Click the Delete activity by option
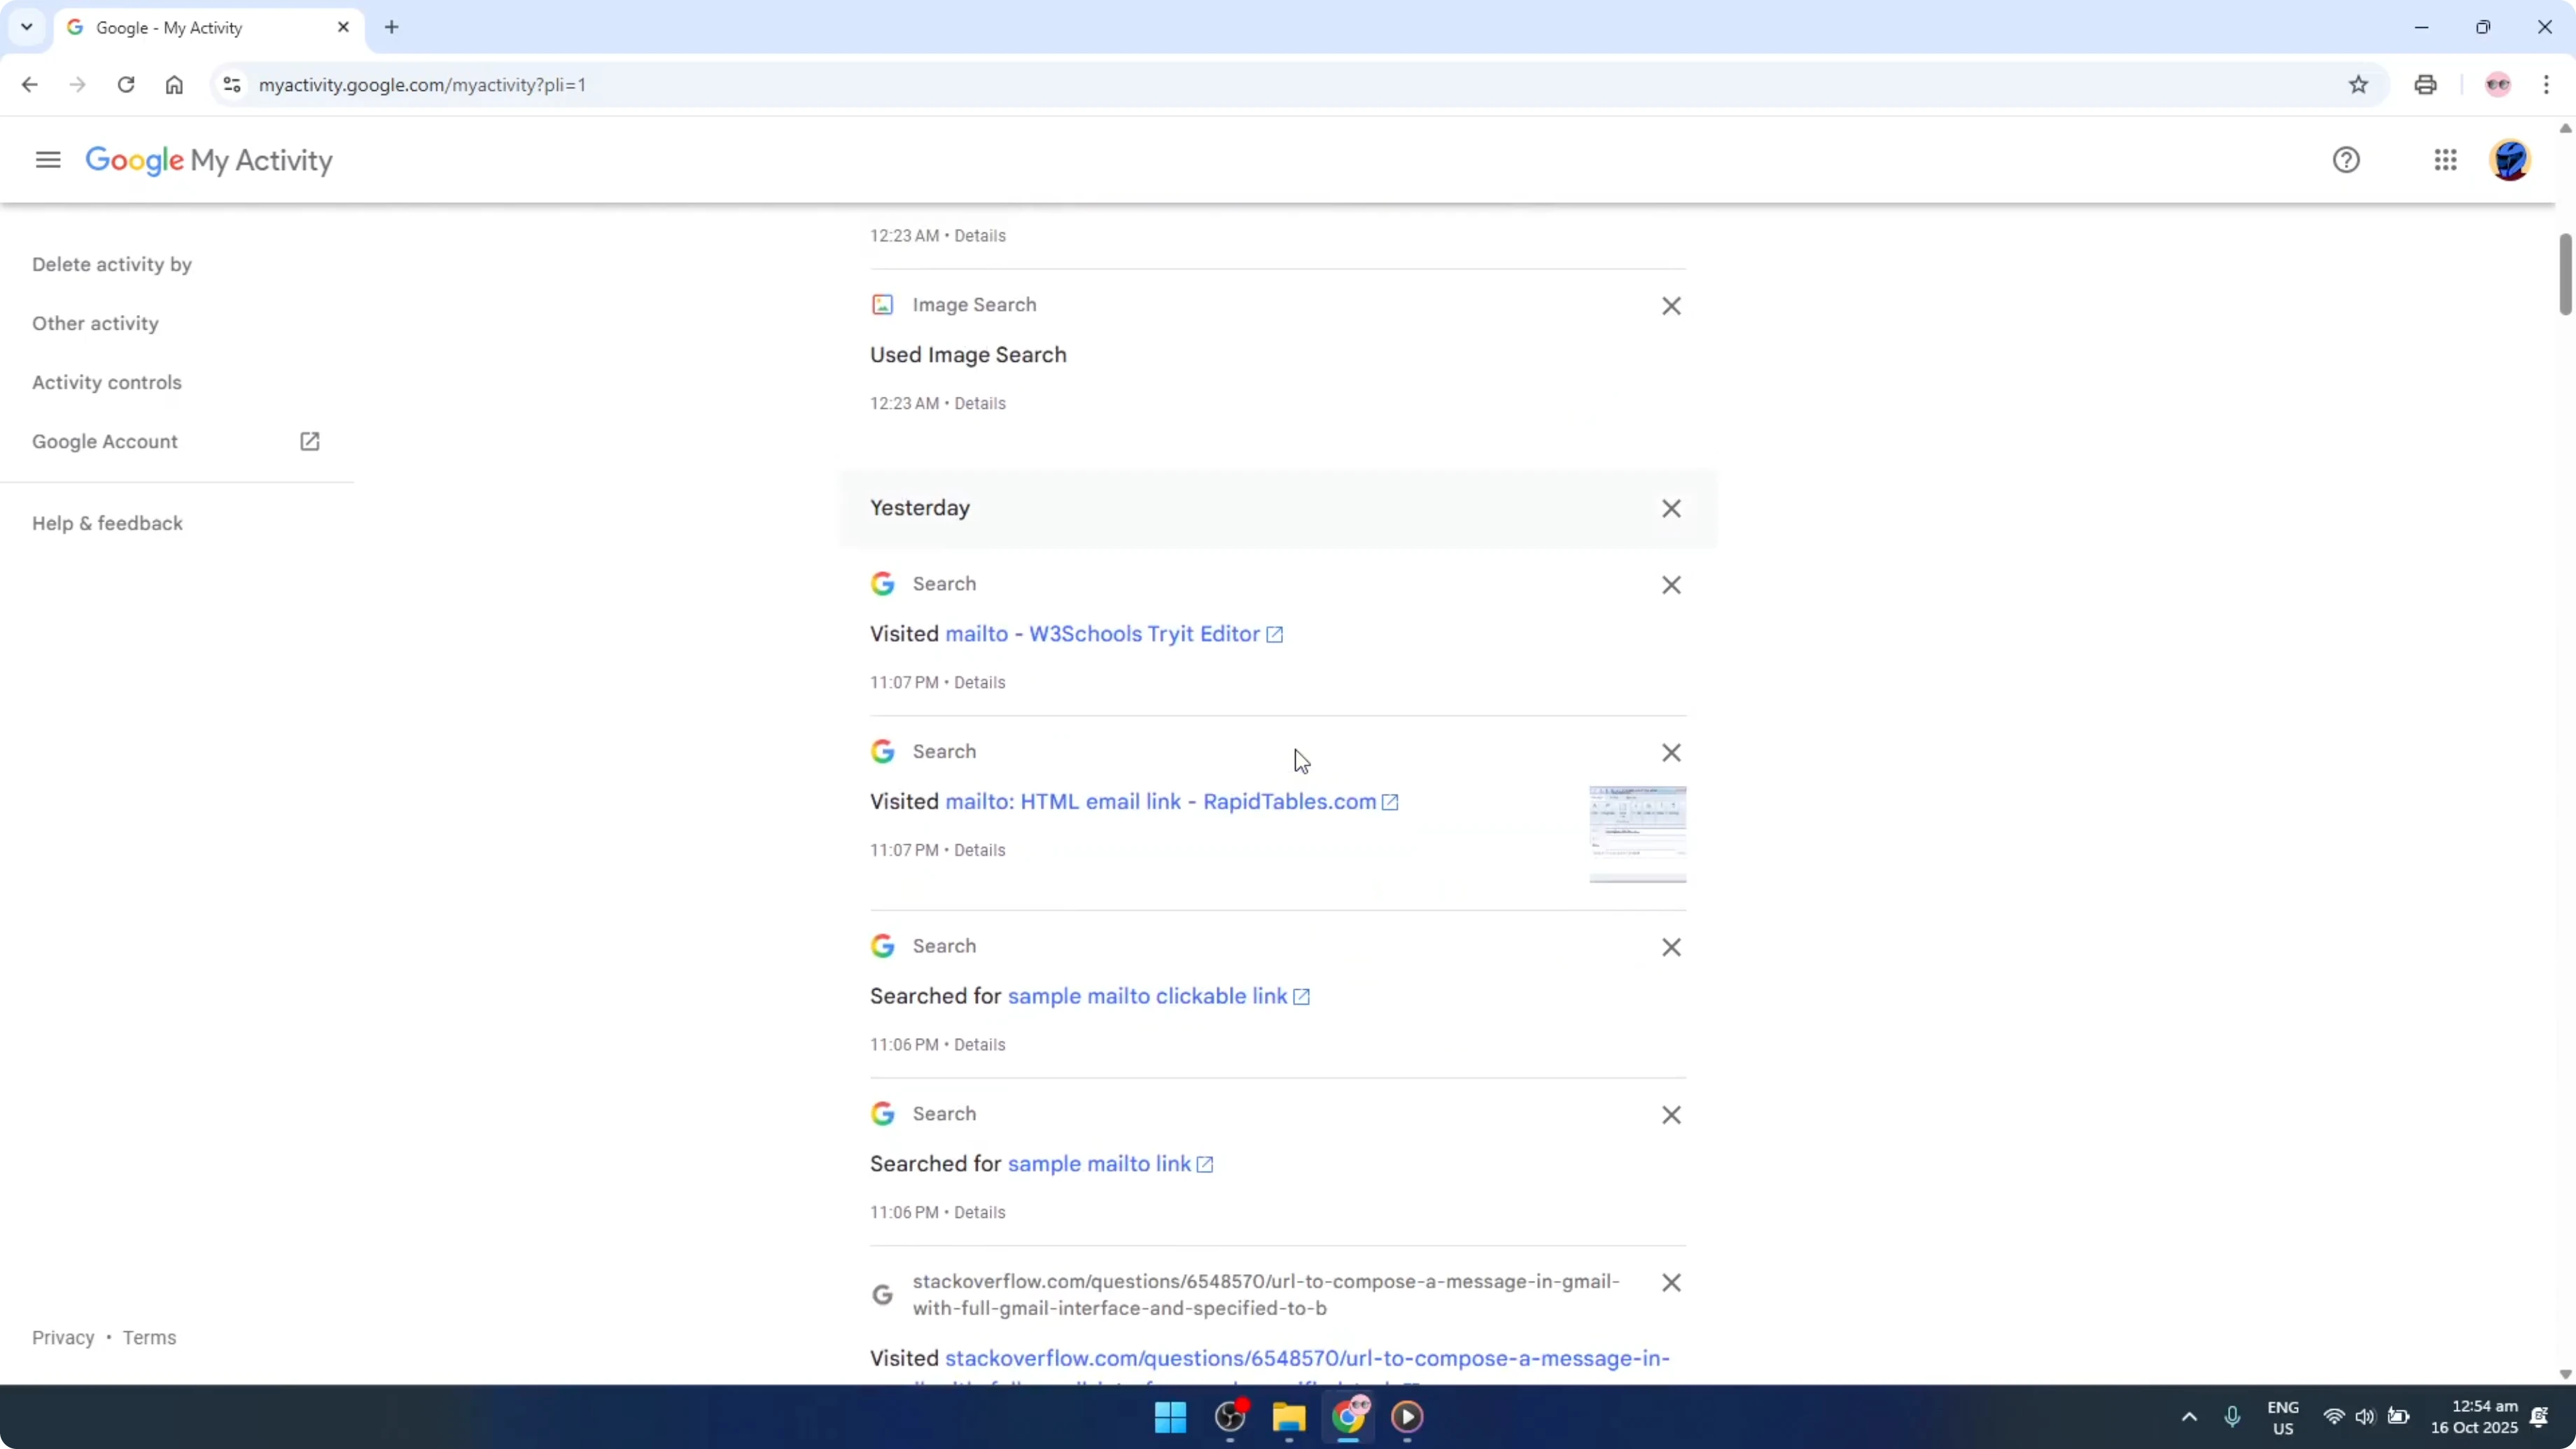Viewport: 2576px width, 1449px height. point(111,264)
